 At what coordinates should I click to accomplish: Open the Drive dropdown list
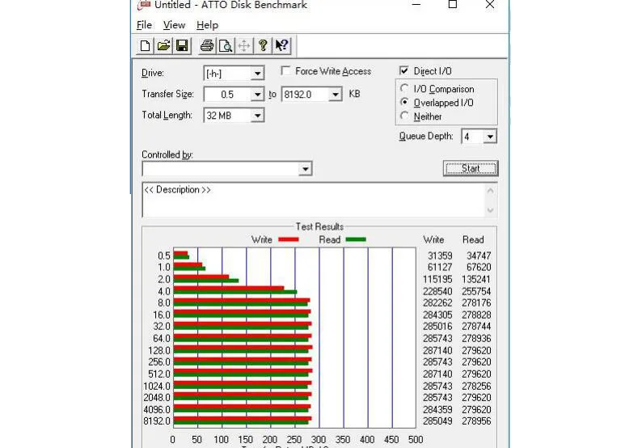tap(257, 74)
